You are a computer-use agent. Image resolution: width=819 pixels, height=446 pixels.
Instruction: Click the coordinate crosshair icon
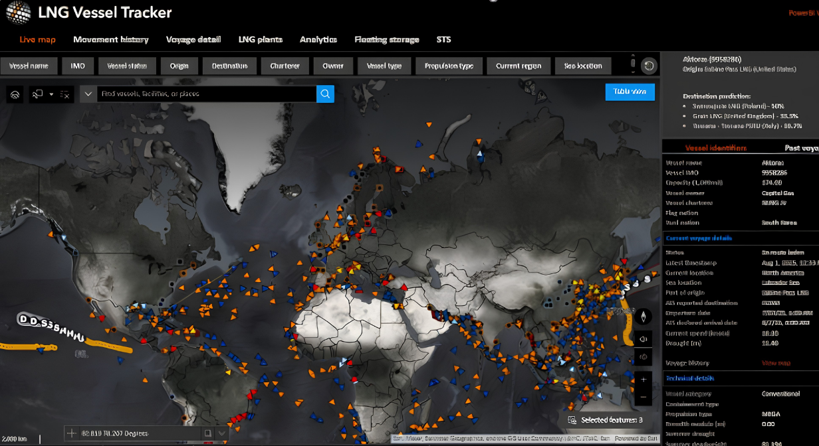(72, 433)
